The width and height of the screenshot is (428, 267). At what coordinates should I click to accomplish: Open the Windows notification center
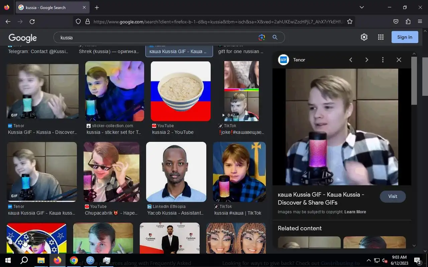click(x=418, y=260)
